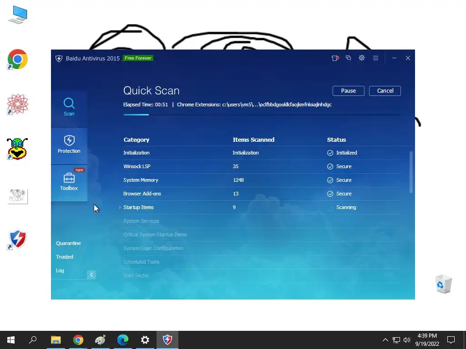The width and height of the screenshot is (466, 349).
Task: Open Settings from the taskbar
Action: [145, 340]
